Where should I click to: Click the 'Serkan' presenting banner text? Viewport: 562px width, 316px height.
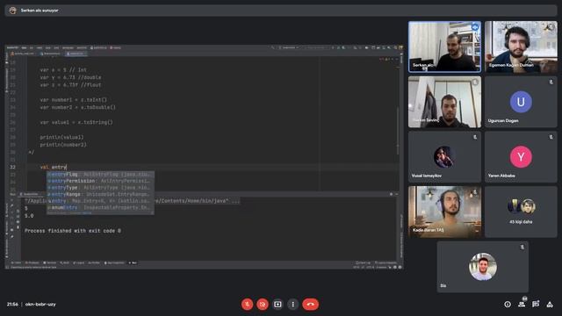(x=40, y=11)
